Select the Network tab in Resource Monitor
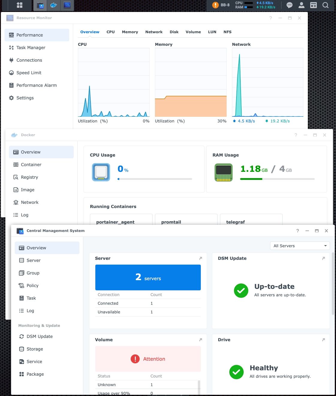This screenshot has width=336, height=396. coord(154,32)
